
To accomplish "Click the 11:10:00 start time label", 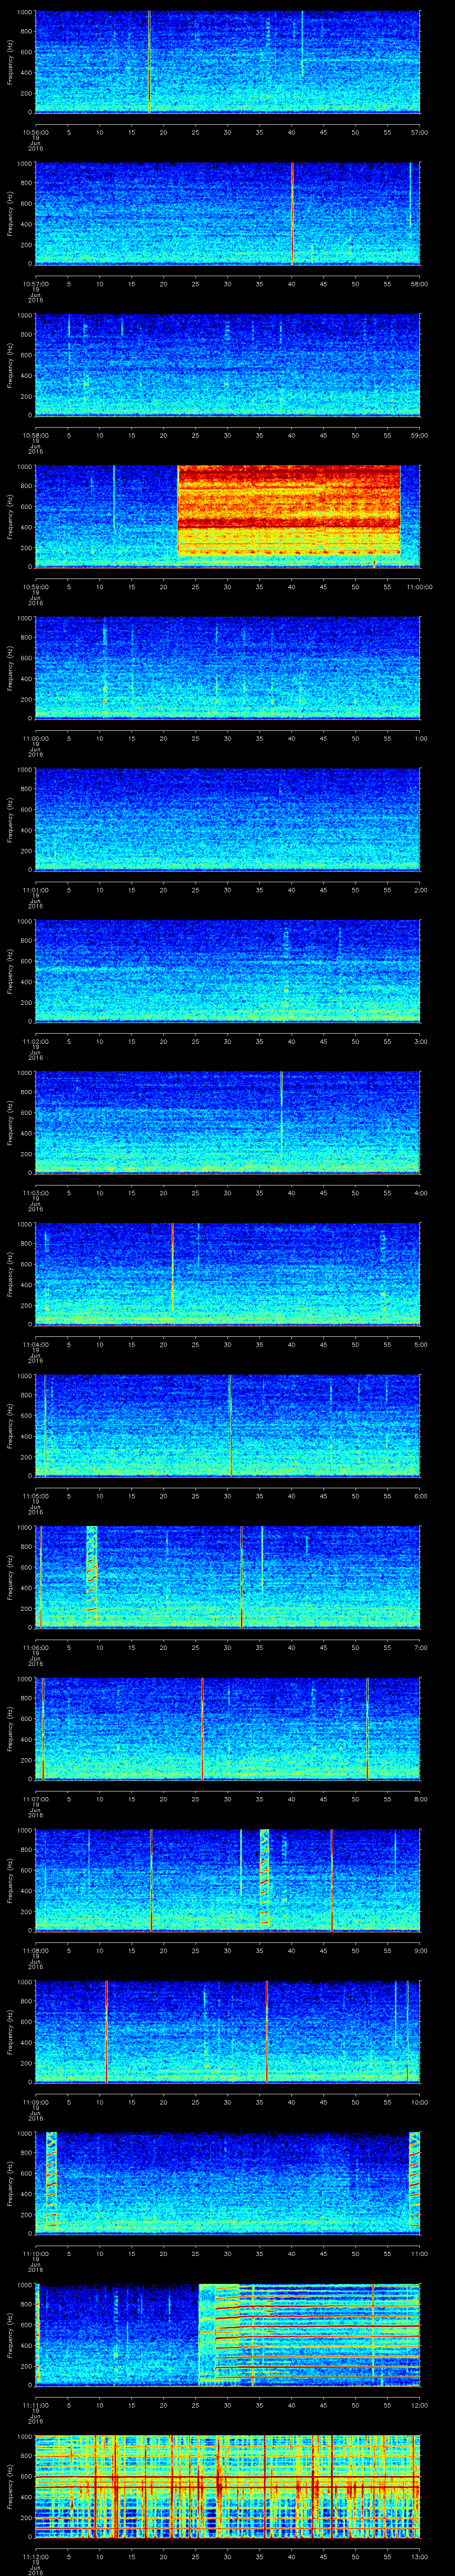I will [35, 2254].
